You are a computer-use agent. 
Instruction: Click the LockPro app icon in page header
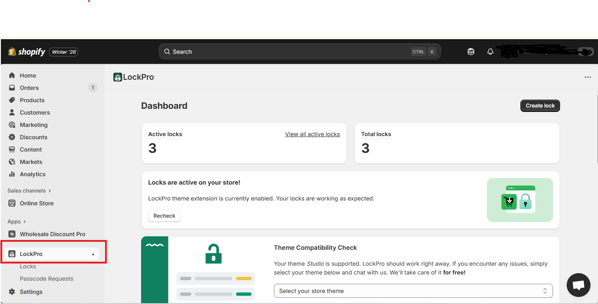(117, 77)
